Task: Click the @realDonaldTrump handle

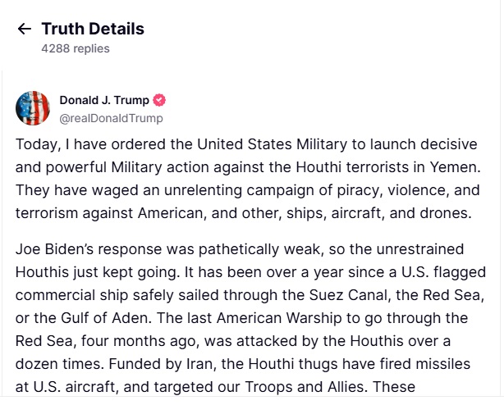Action: [x=111, y=118]
